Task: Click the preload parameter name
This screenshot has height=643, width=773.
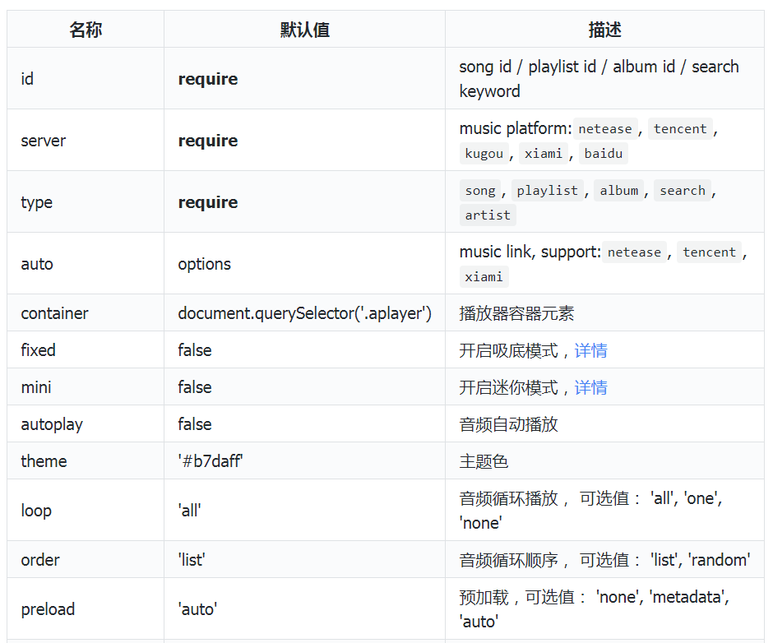Action: click(x=48, y=609)
